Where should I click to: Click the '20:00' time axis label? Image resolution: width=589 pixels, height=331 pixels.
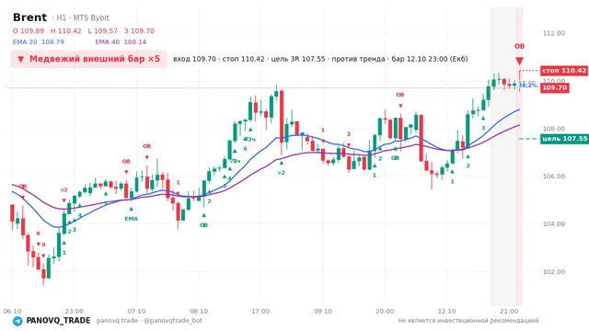[x=385, y=311]
